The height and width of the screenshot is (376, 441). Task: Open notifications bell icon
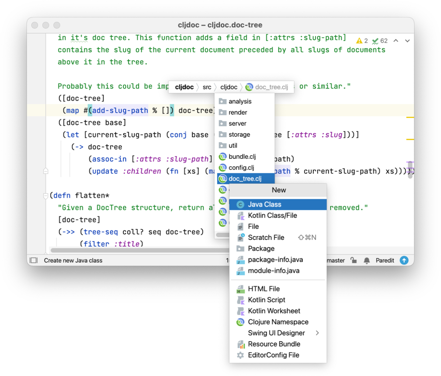(x=367, y=261)
